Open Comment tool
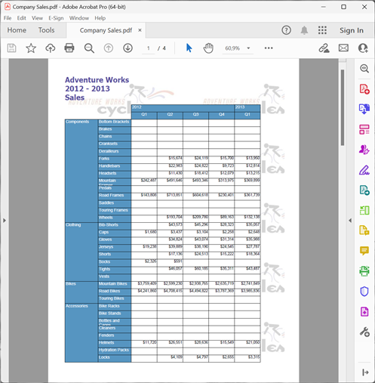 click(x=364, y=251)
